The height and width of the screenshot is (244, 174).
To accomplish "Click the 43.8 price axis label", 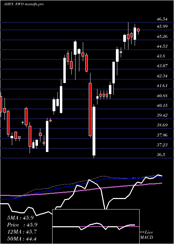I will point(161,56).
